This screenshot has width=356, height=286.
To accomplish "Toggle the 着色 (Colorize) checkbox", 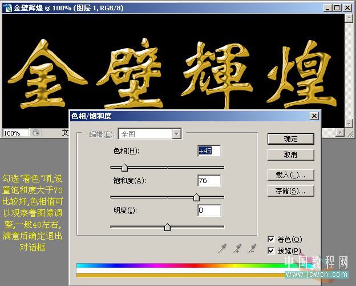I will click(272, 239).
